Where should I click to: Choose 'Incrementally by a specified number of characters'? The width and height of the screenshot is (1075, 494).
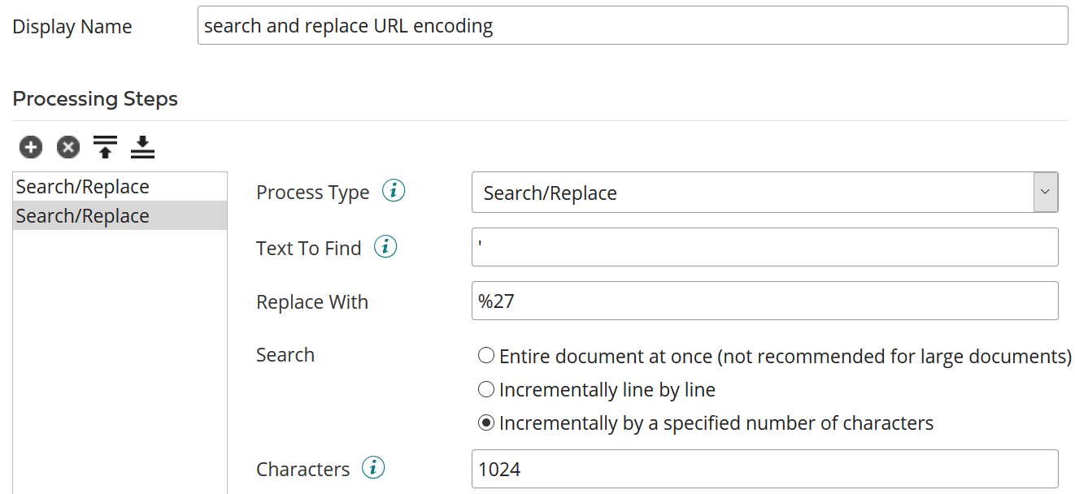coord(485,422)
